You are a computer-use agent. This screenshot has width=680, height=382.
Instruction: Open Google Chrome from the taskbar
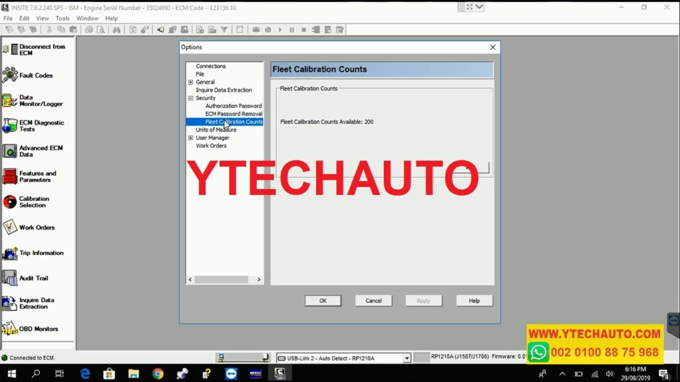click(x=157, y=373)
